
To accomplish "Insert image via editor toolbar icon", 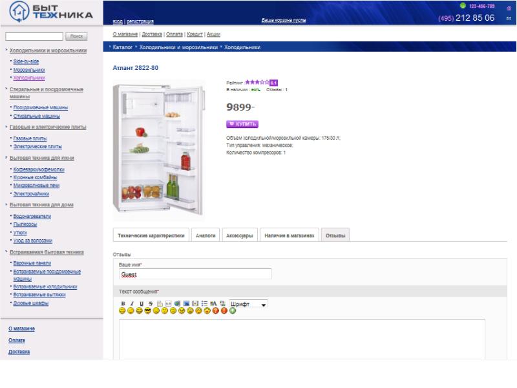I will [x=186, y=303].
